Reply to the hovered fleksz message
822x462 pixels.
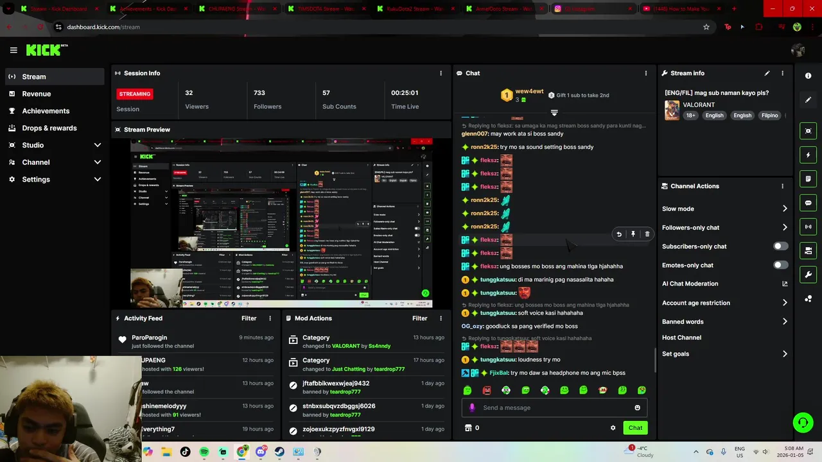tap(618, 234)
